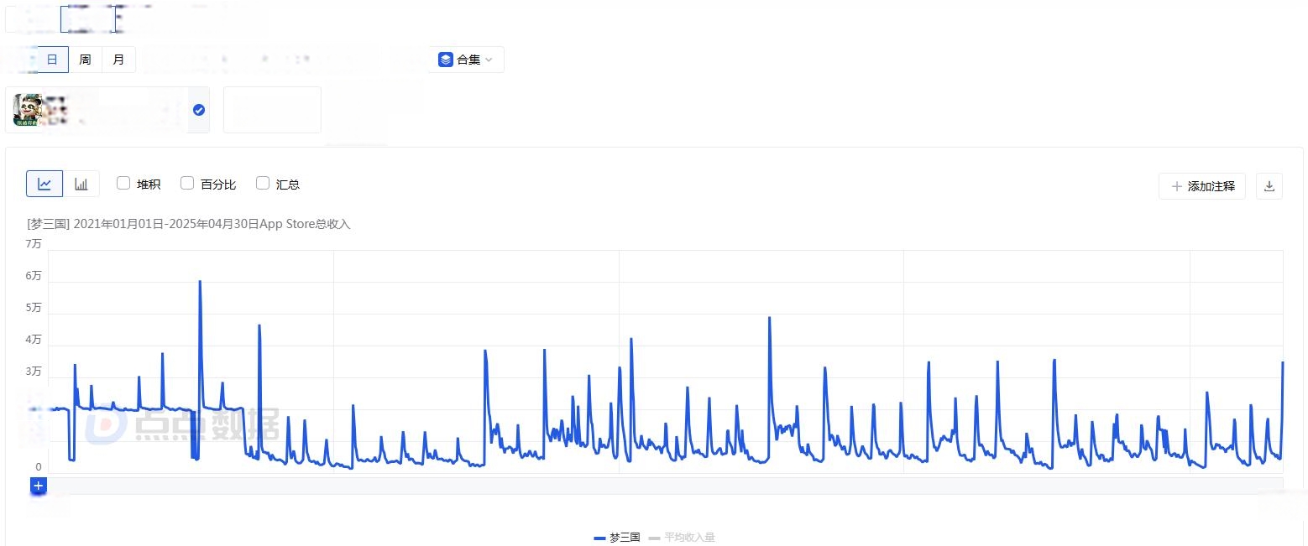Screen dimensions: 1308x546
Task: Click the chart title '[梦三国] 2021年01月01日-2025年04月30日App Store总收入'
Action: click(x=189, y=224)
